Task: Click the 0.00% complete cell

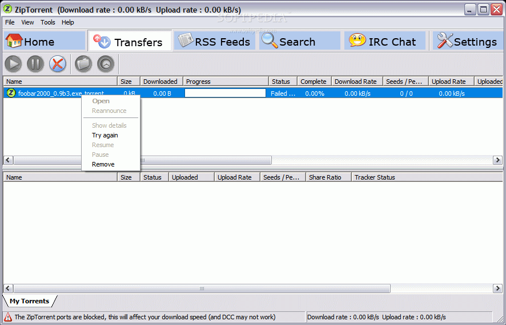Action: 314,94
